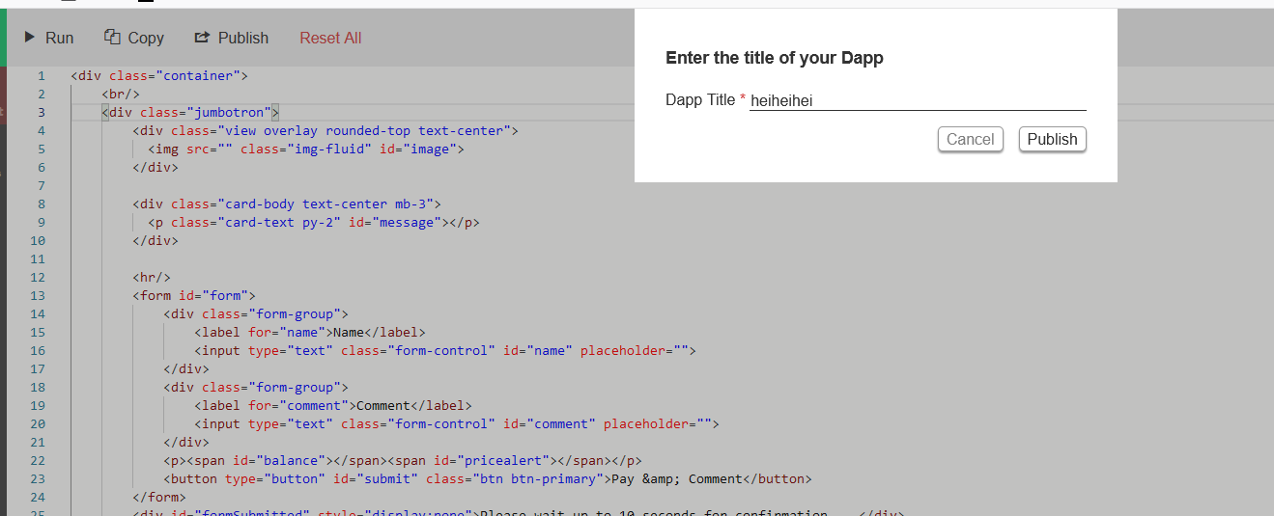
Task: Click the form id="form" code line
Action: pos(194,295)
